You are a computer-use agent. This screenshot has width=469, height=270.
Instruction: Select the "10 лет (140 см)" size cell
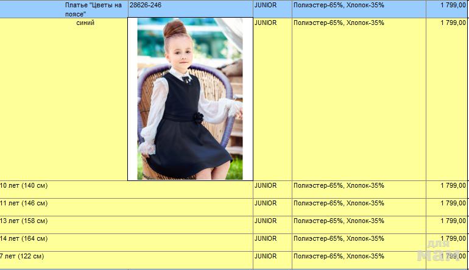pos(24,185)
